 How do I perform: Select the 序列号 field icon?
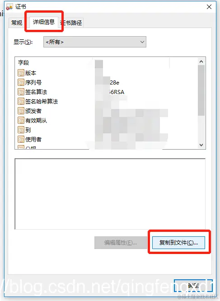point(21,83)
